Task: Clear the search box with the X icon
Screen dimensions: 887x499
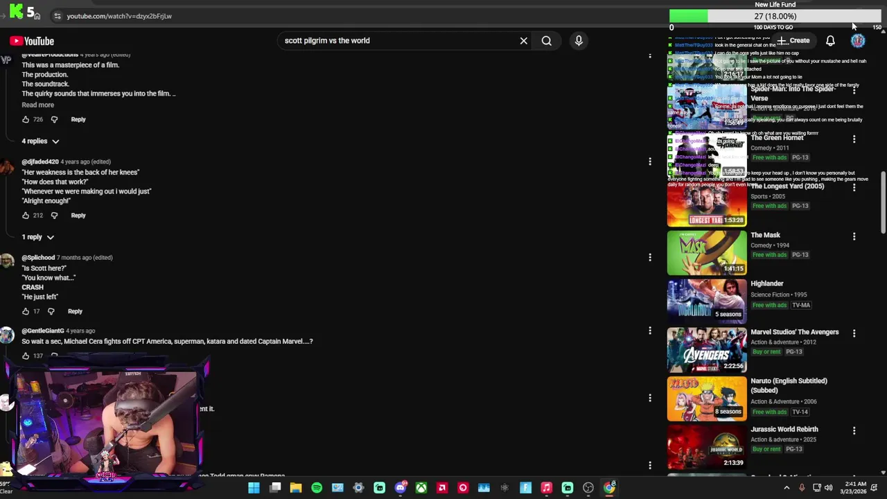Action: click(524, 41)
